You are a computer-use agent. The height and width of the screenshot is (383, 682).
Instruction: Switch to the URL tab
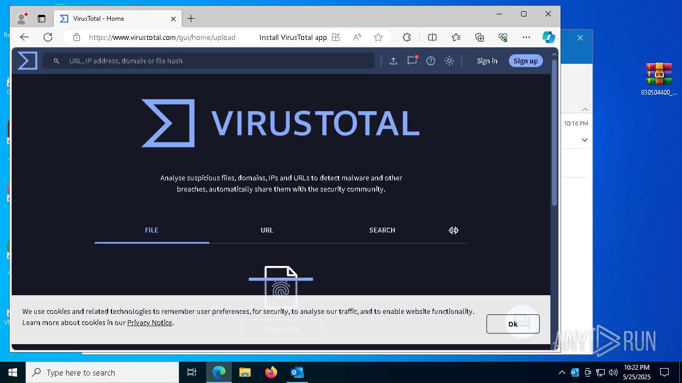[267, 230]
